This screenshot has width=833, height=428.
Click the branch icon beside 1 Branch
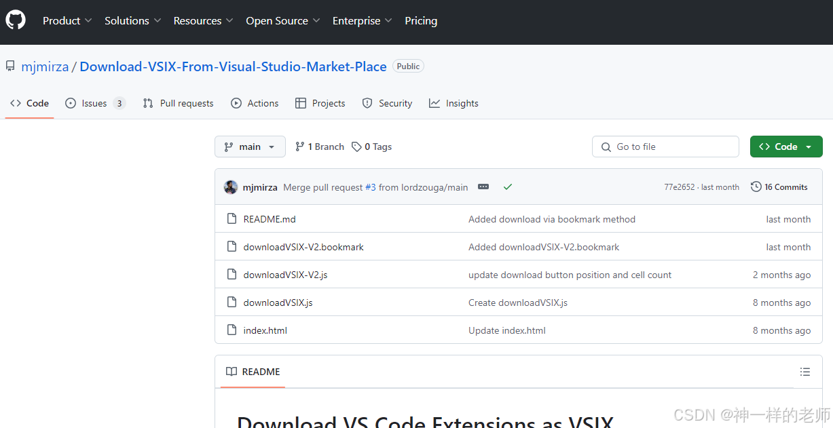pyautogui.click(x=299, y=147)
